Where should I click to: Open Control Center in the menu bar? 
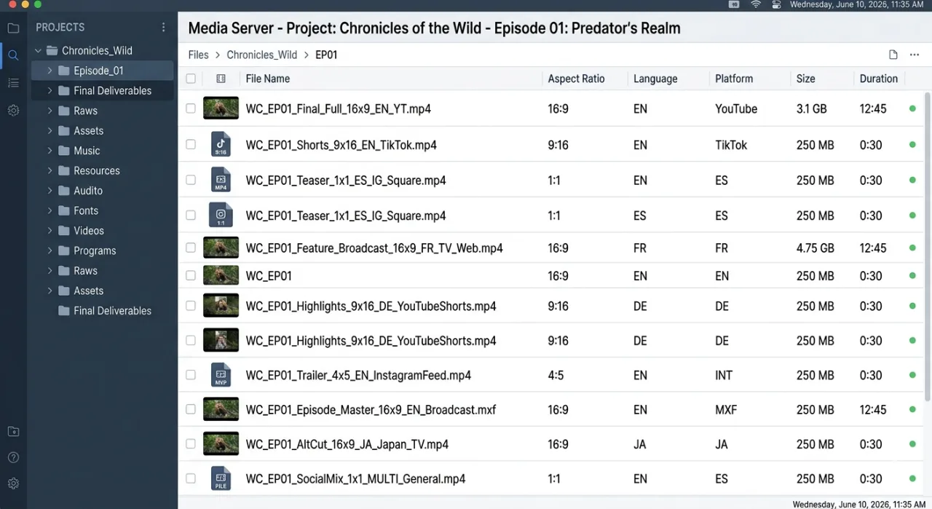pyautogui.click(x=776, y=4)
